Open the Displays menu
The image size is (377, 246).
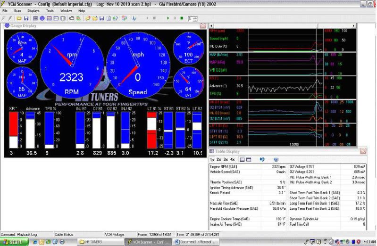[34, 10]
